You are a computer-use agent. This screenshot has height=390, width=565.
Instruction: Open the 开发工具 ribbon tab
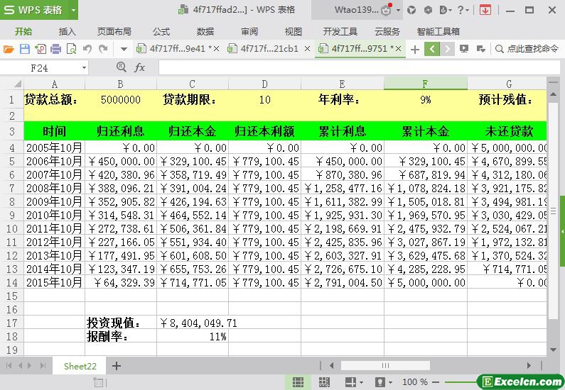tap(340, 32)
